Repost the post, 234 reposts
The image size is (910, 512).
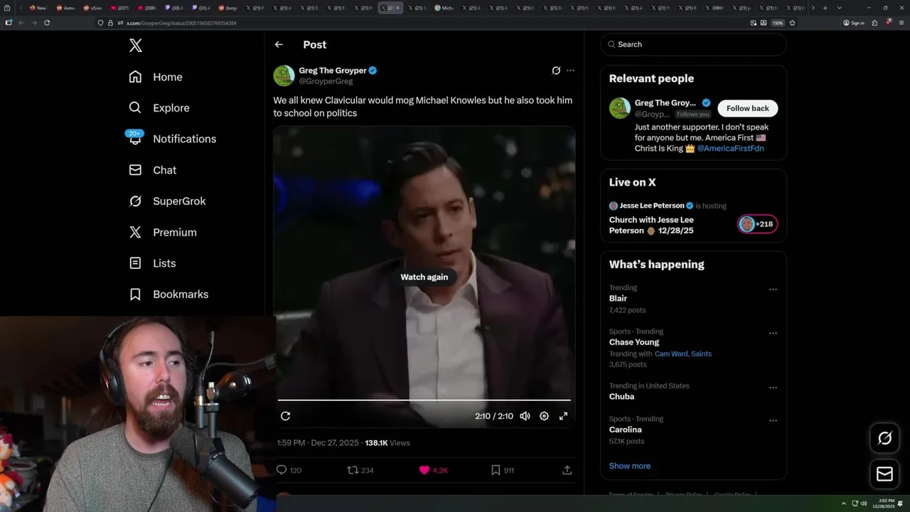(x=360, y=470)
